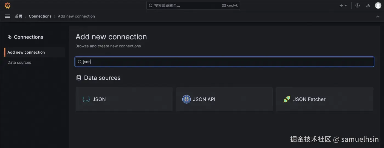Viewport: 384px width, 148px height.
Task: Select Add new connection in sidebar
Action: pyautogui.click(x=35, y=52)
